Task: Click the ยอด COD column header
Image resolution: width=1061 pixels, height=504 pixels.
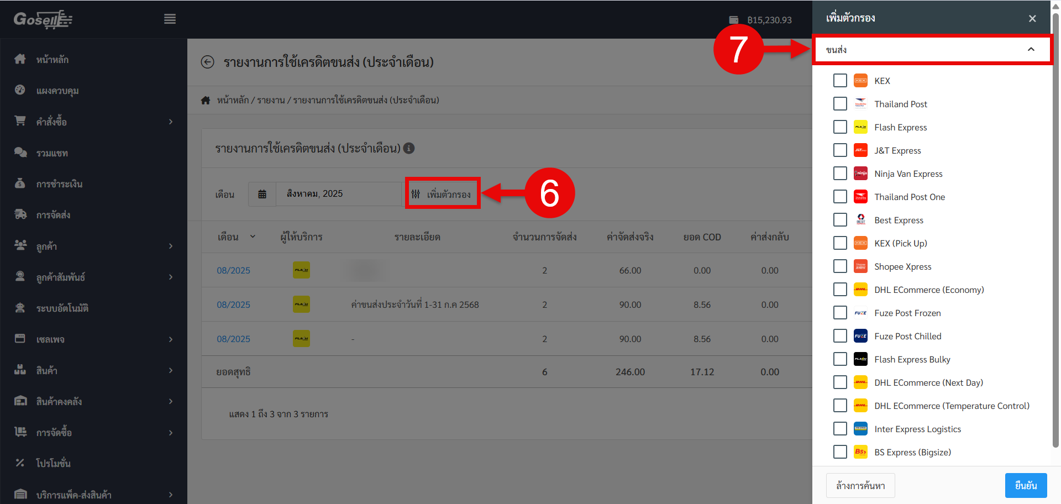Action: (x=702, y=237)
